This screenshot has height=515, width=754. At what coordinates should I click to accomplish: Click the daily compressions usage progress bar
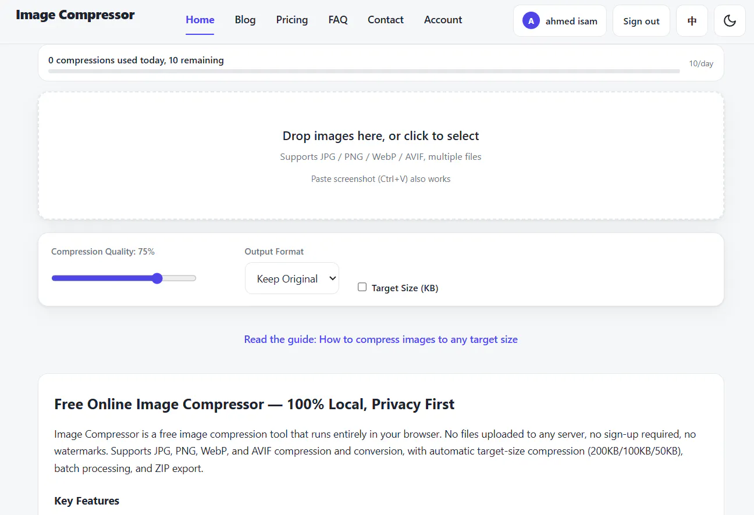click(x=364, y=71)
